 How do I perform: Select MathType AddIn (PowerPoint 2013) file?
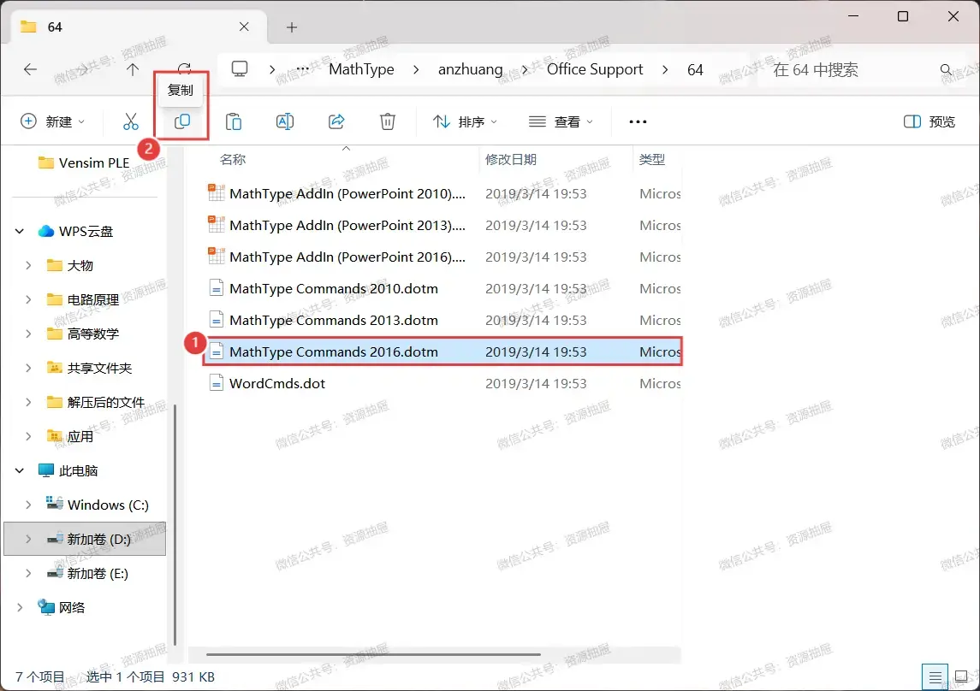click(x=443, y=225)
